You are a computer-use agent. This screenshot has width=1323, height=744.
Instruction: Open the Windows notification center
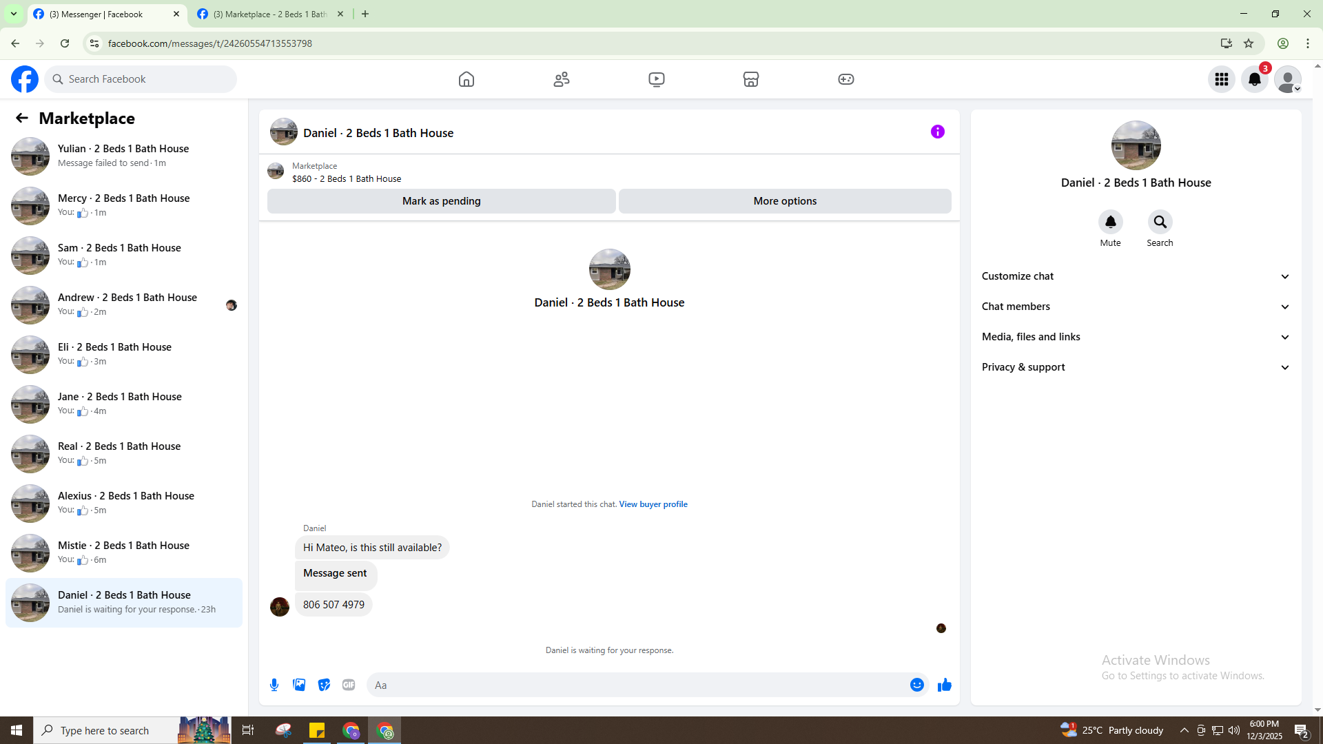pyautogui.click(x=1302, y=730)
